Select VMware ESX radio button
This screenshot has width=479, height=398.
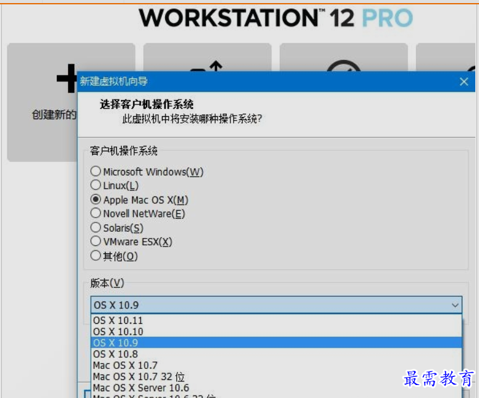pyautogui.click(x=96, y=241)
